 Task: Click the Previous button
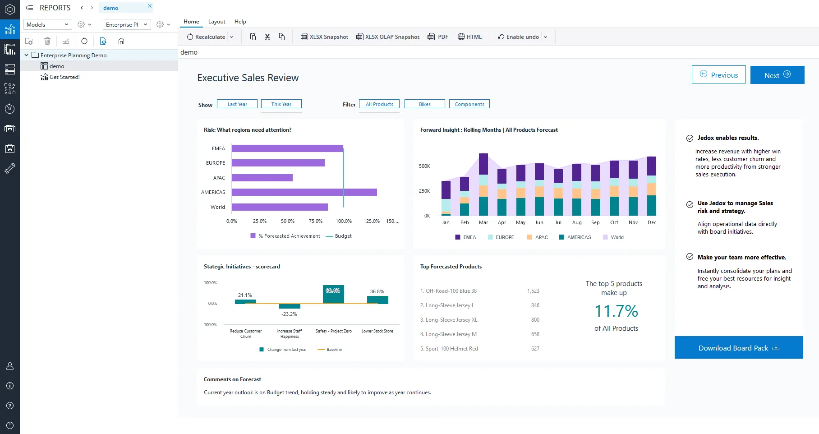pos(719,75)
